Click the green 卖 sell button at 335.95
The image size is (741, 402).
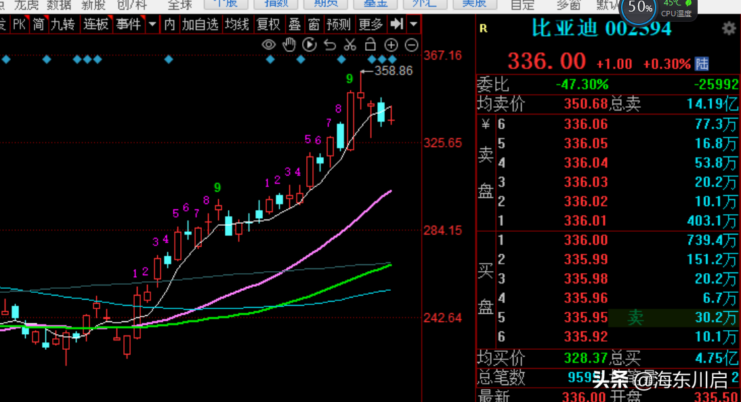[635, 317]
